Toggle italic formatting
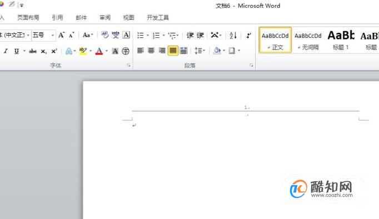Viewport: 379px width, 219px height. tap(6, 51)
